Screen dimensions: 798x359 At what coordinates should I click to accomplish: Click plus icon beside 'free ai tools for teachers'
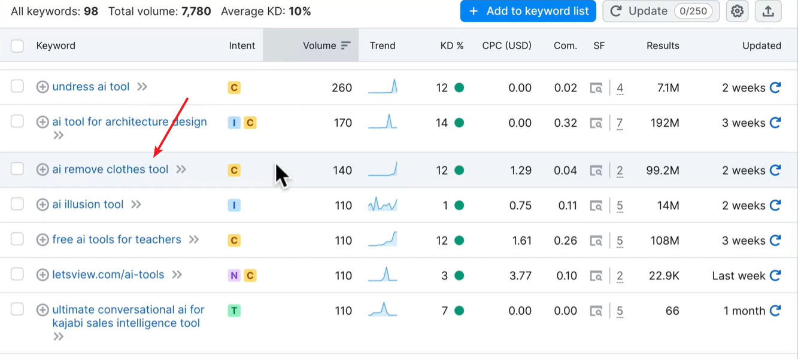[43, 240]
